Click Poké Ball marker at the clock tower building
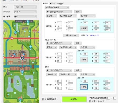Image resolution: width=118 pixels, height=103 pixels. click(x=22, y=56)
